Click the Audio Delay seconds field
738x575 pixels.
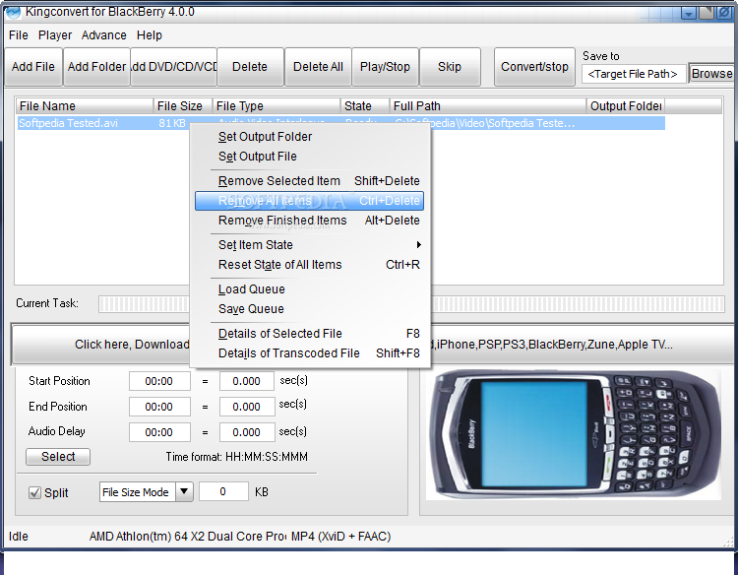[247, 432]
